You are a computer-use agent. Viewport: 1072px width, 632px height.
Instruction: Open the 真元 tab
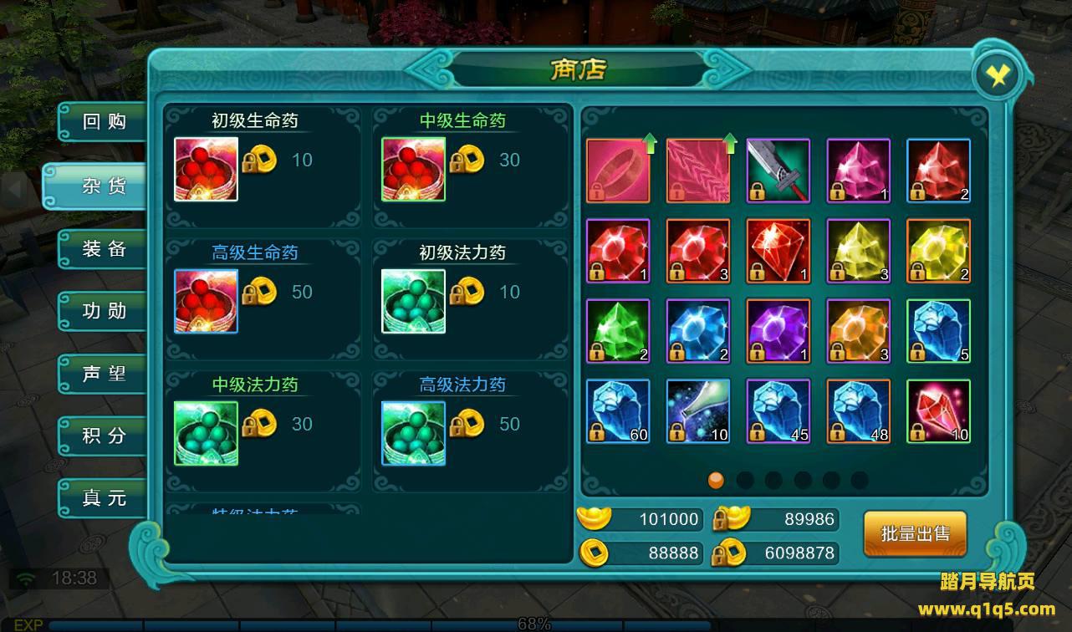tap(104, 498)
